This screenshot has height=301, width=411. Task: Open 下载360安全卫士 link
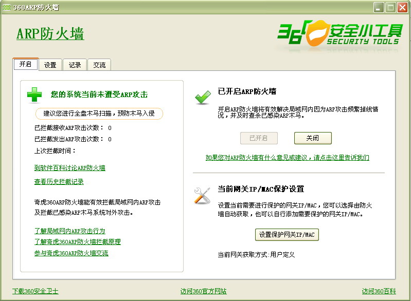35,291
